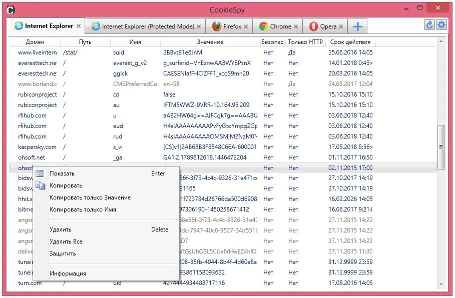Choose Удалить Все from context menu
455x298 pixels.
(x=107, y=241)
